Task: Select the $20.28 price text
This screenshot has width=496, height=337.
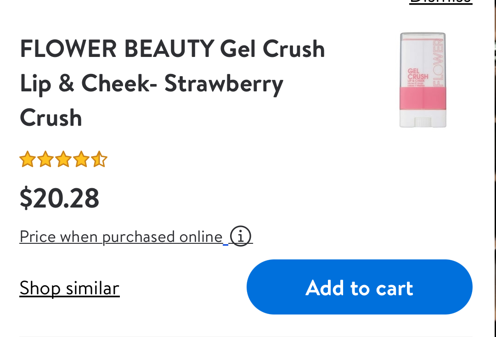Action: [59, 198]
